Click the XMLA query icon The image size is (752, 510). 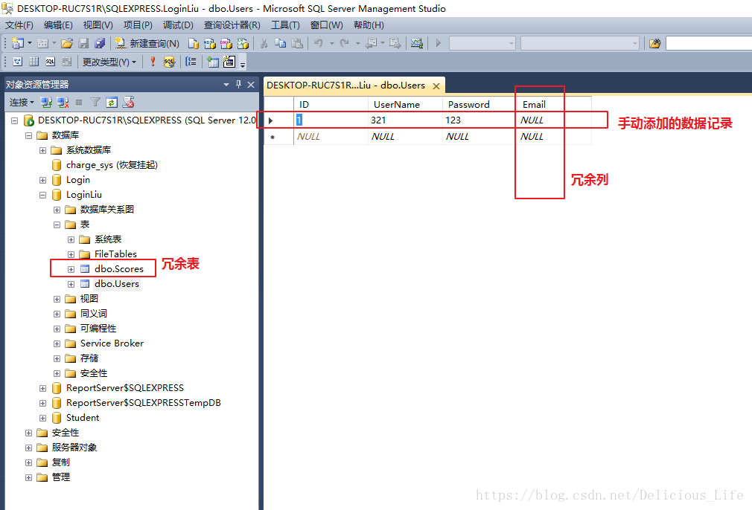(243, 43)
